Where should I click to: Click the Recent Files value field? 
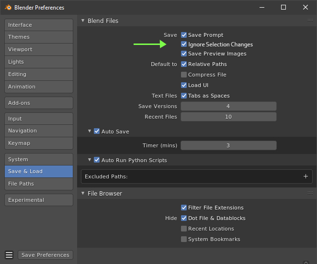228,117
